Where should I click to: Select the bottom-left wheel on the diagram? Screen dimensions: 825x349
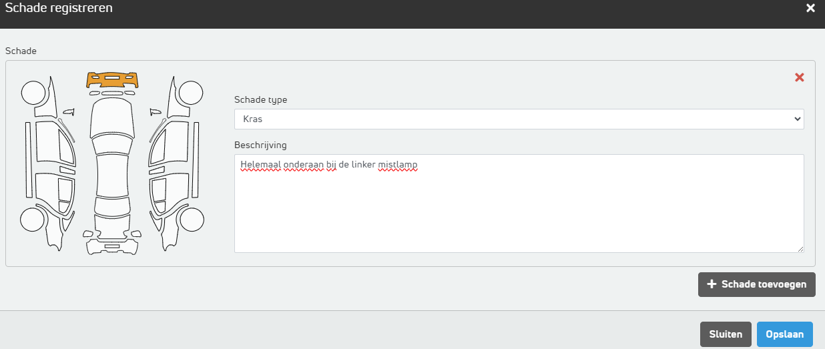coord(33,219)
